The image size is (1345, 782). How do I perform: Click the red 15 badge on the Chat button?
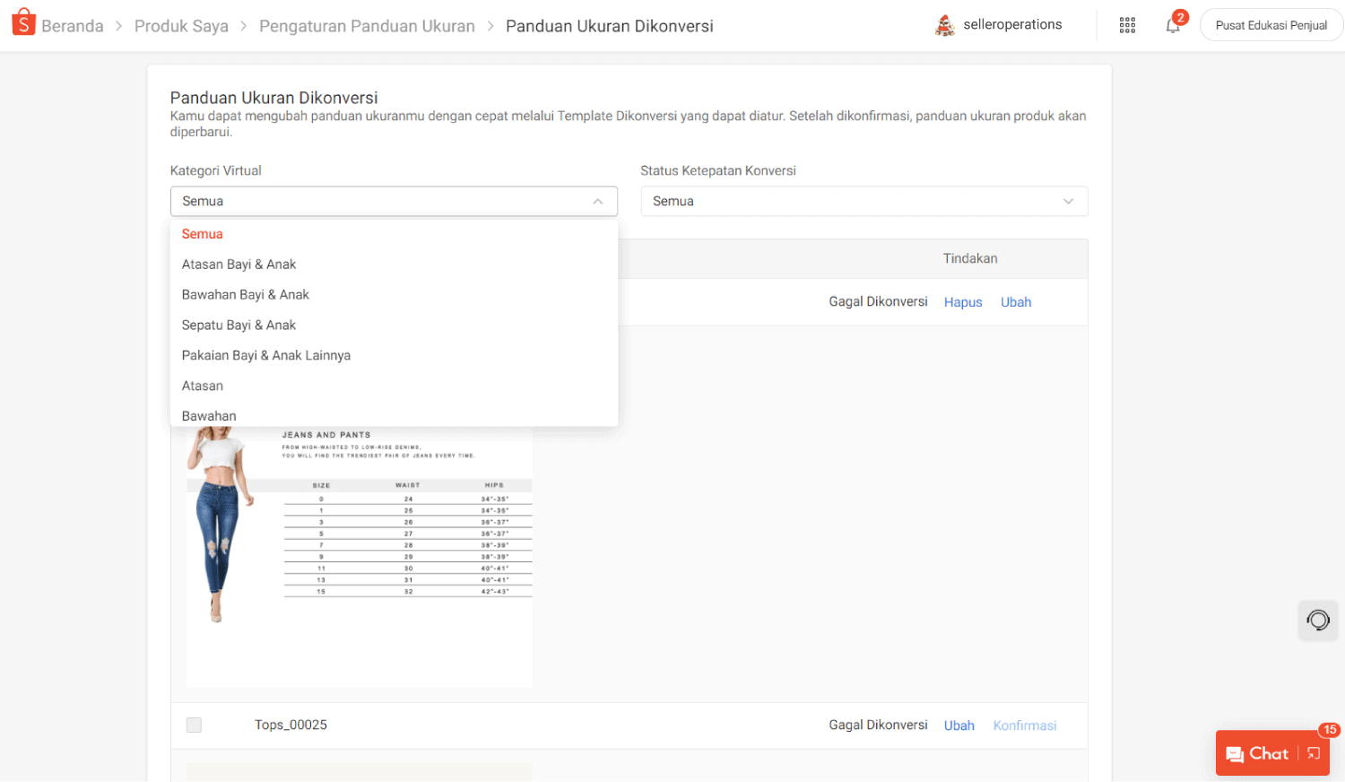click(x=1330, y=730)
